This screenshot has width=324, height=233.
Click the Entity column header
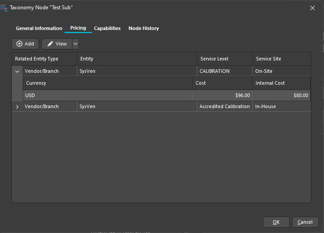(x=87, y=59)
